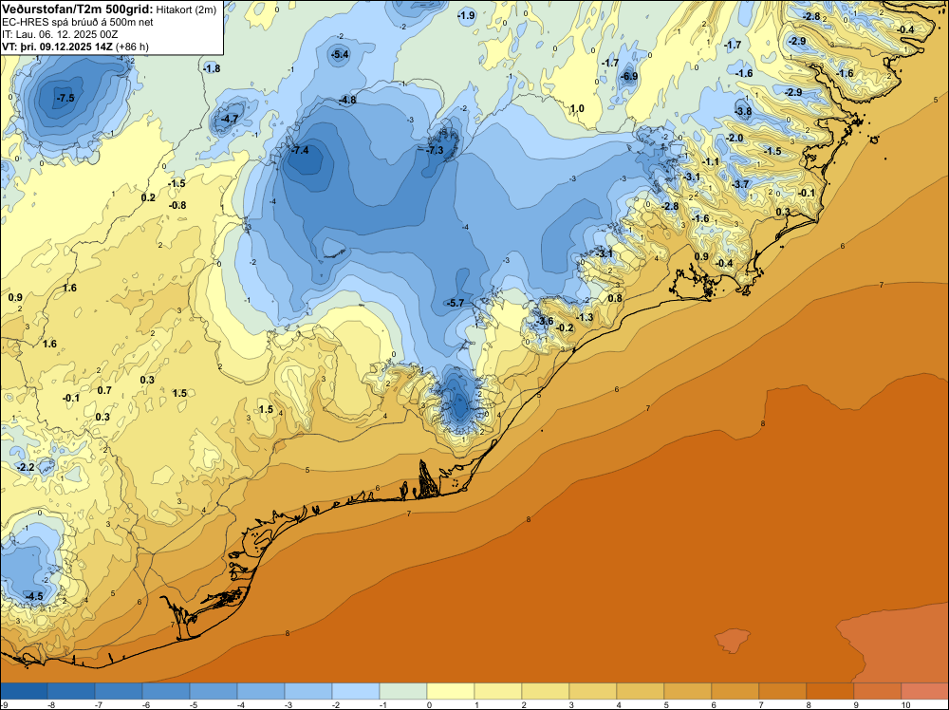Click the -2.2 temperature label

[26, 467]
